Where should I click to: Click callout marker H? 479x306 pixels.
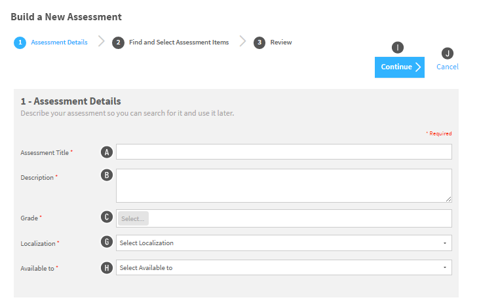click(x=107, y=267)
